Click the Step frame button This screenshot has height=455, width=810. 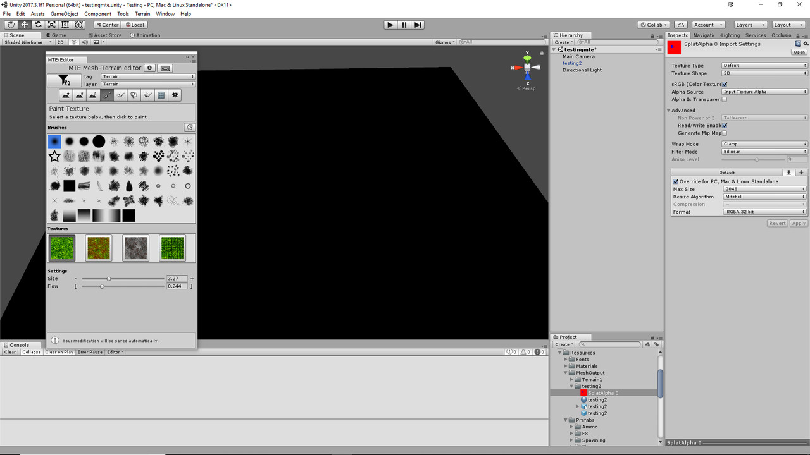coord(418,25)
